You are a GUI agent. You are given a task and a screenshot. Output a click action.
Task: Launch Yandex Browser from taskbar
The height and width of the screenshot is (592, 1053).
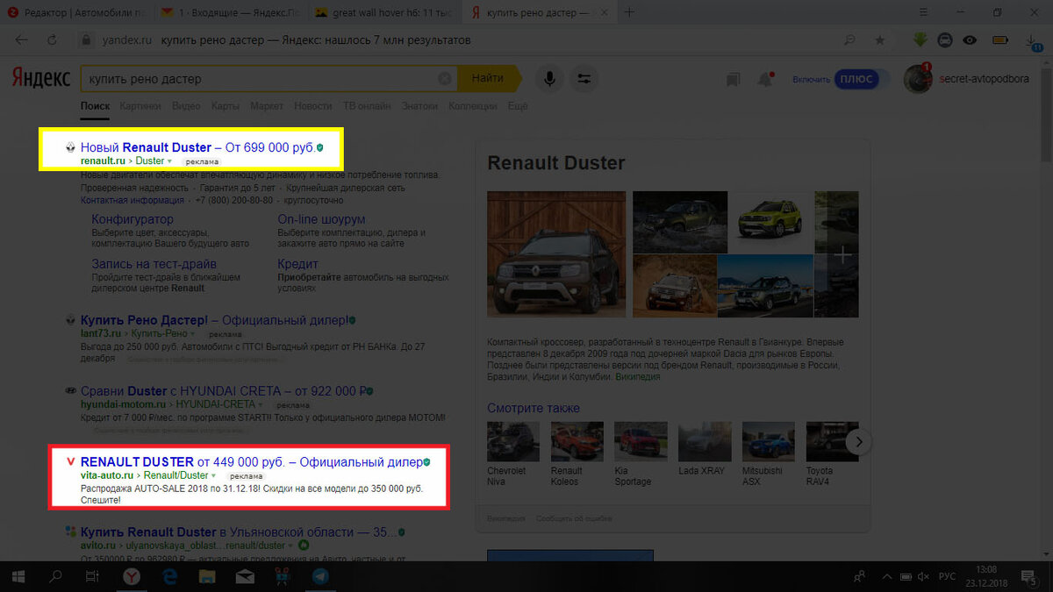(130, 576)
